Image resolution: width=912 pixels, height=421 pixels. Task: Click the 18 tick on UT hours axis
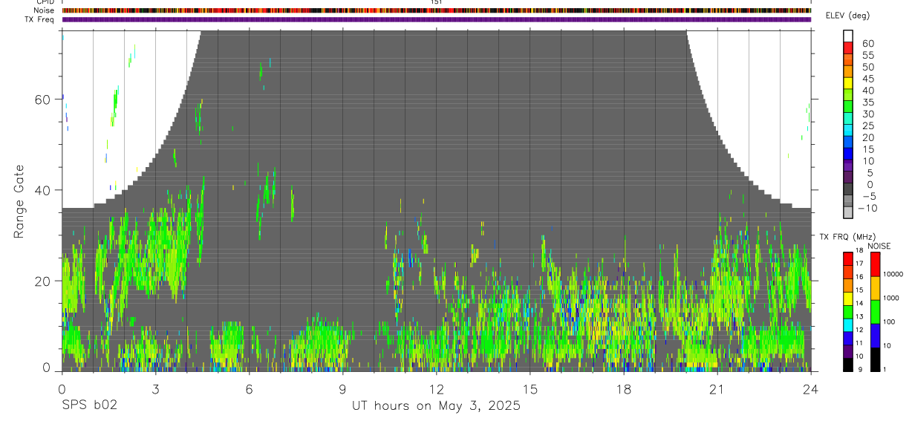[x=624, y=389]
